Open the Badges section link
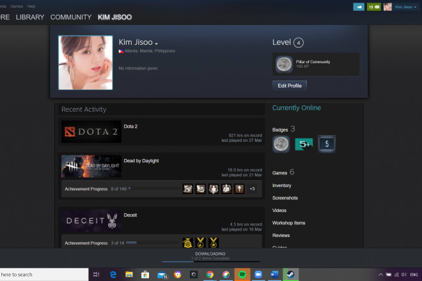Viewport: 422px width, 281px height. coord(284,130)
